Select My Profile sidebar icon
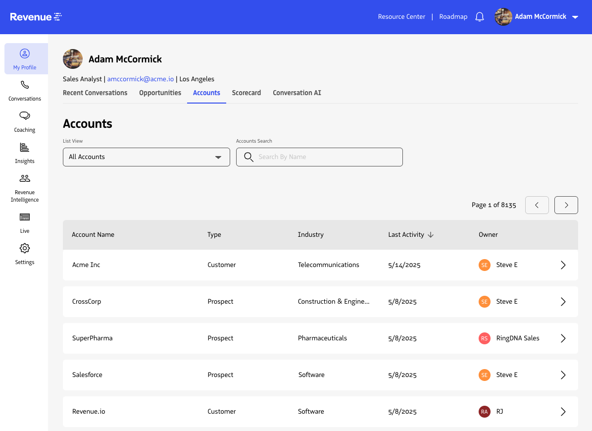Image resolution: width=592 pixels, height=431 pixels. (x=25, y=54)
